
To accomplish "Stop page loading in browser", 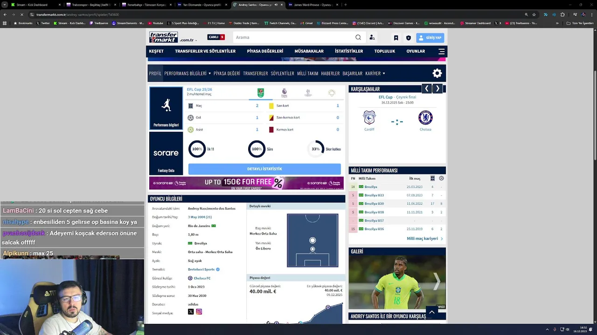I will click(21, 14).
